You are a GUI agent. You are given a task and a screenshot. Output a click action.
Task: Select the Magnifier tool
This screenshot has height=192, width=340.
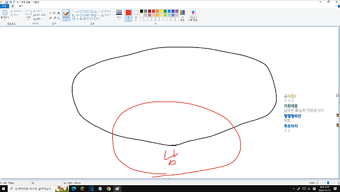pos(58,18)
